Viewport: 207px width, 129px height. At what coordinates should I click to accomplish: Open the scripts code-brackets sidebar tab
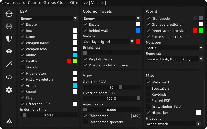coord(9,77)
